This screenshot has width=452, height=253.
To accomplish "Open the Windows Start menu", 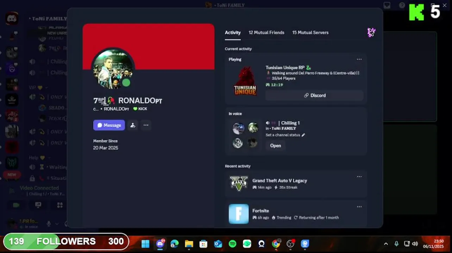I will click(x=145, y=244).
